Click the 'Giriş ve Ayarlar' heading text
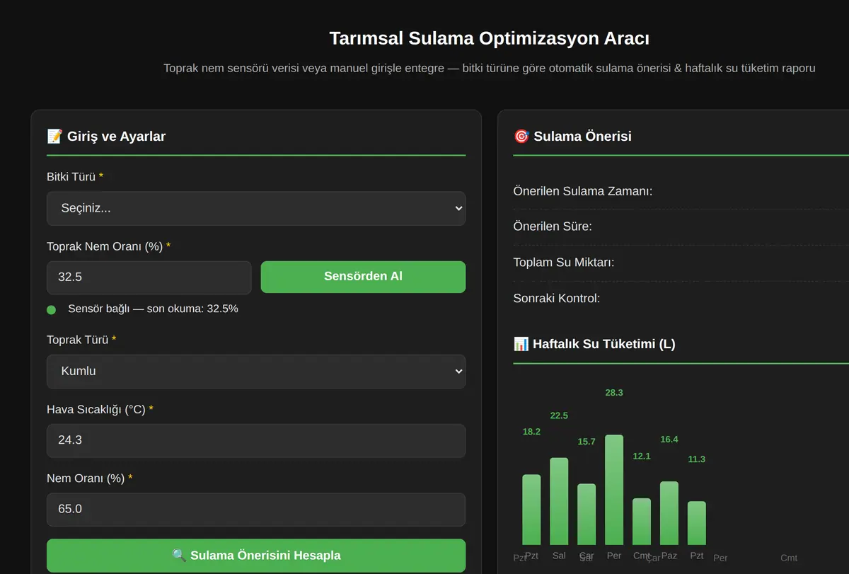 point(116,137)
